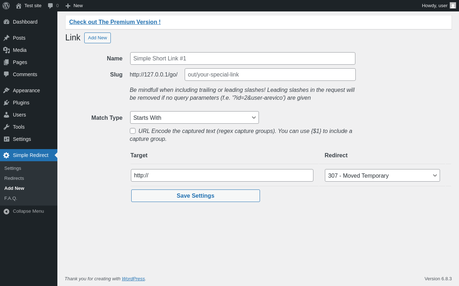Click the Appearance paintbrush icon
The image size is (459, 286).
pos(6,90)
